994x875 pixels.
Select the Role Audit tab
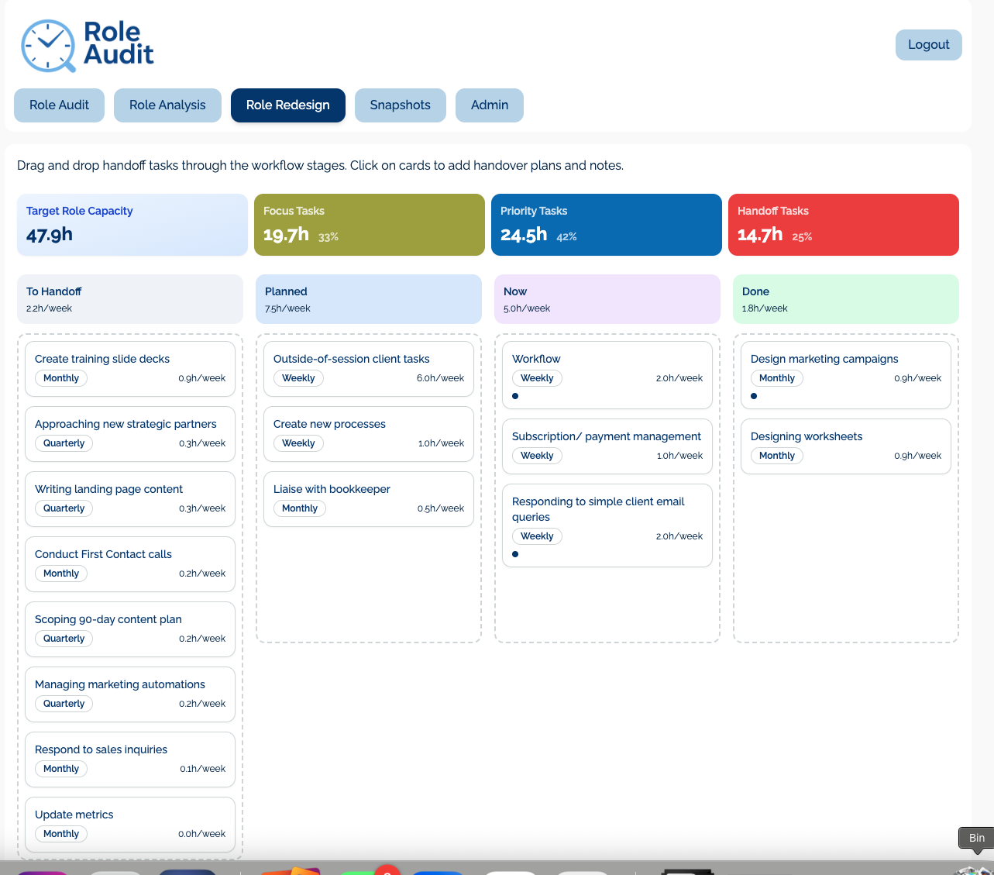click(59, 105)
